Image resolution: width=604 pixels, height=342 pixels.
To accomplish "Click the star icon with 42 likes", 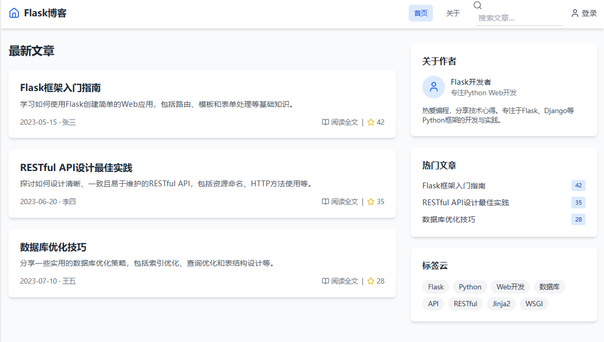I will coord(371,122).
